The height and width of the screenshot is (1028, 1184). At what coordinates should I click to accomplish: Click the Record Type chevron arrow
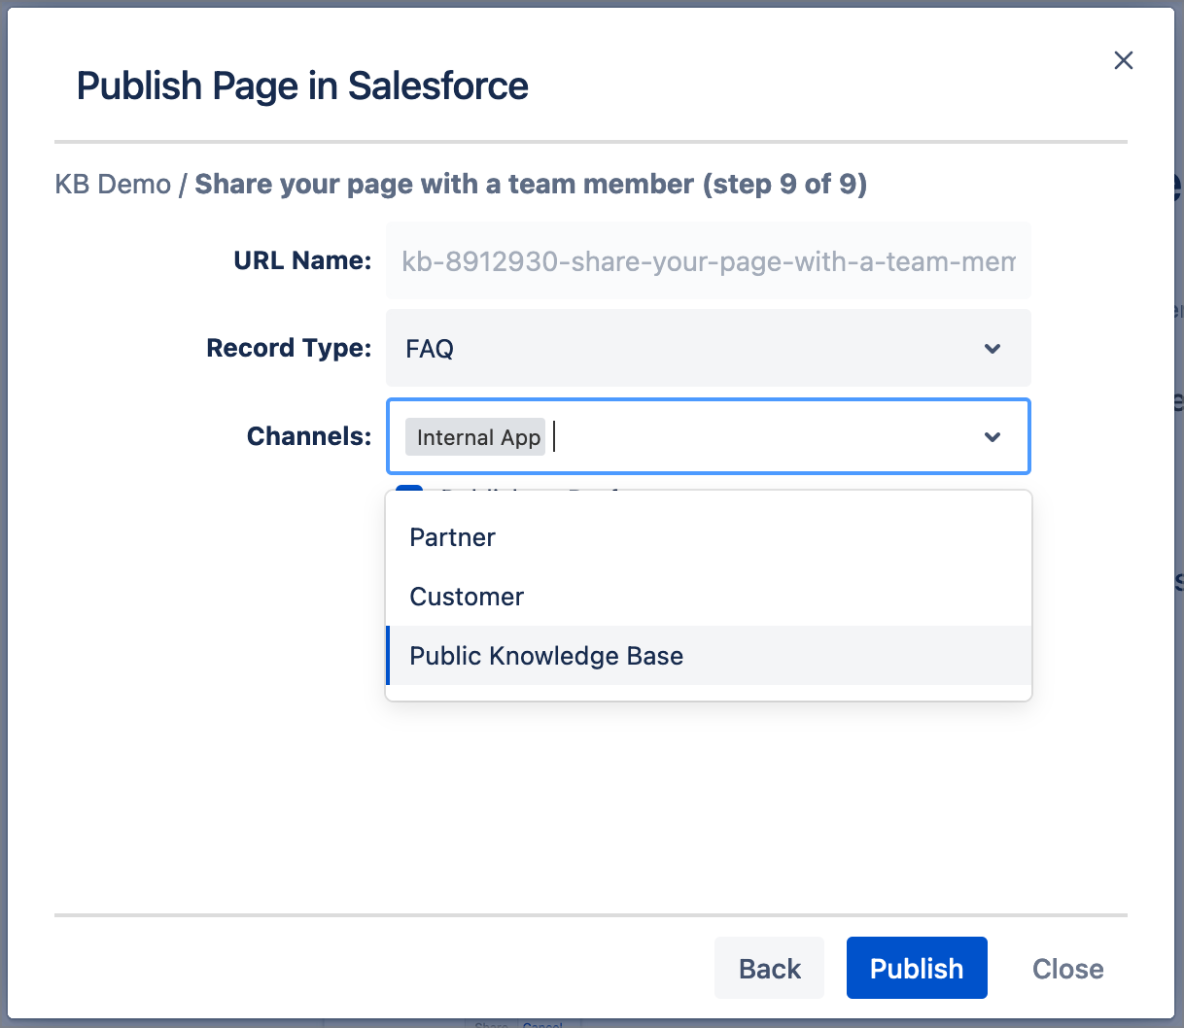pyautogui.click(x=992, y=349)
